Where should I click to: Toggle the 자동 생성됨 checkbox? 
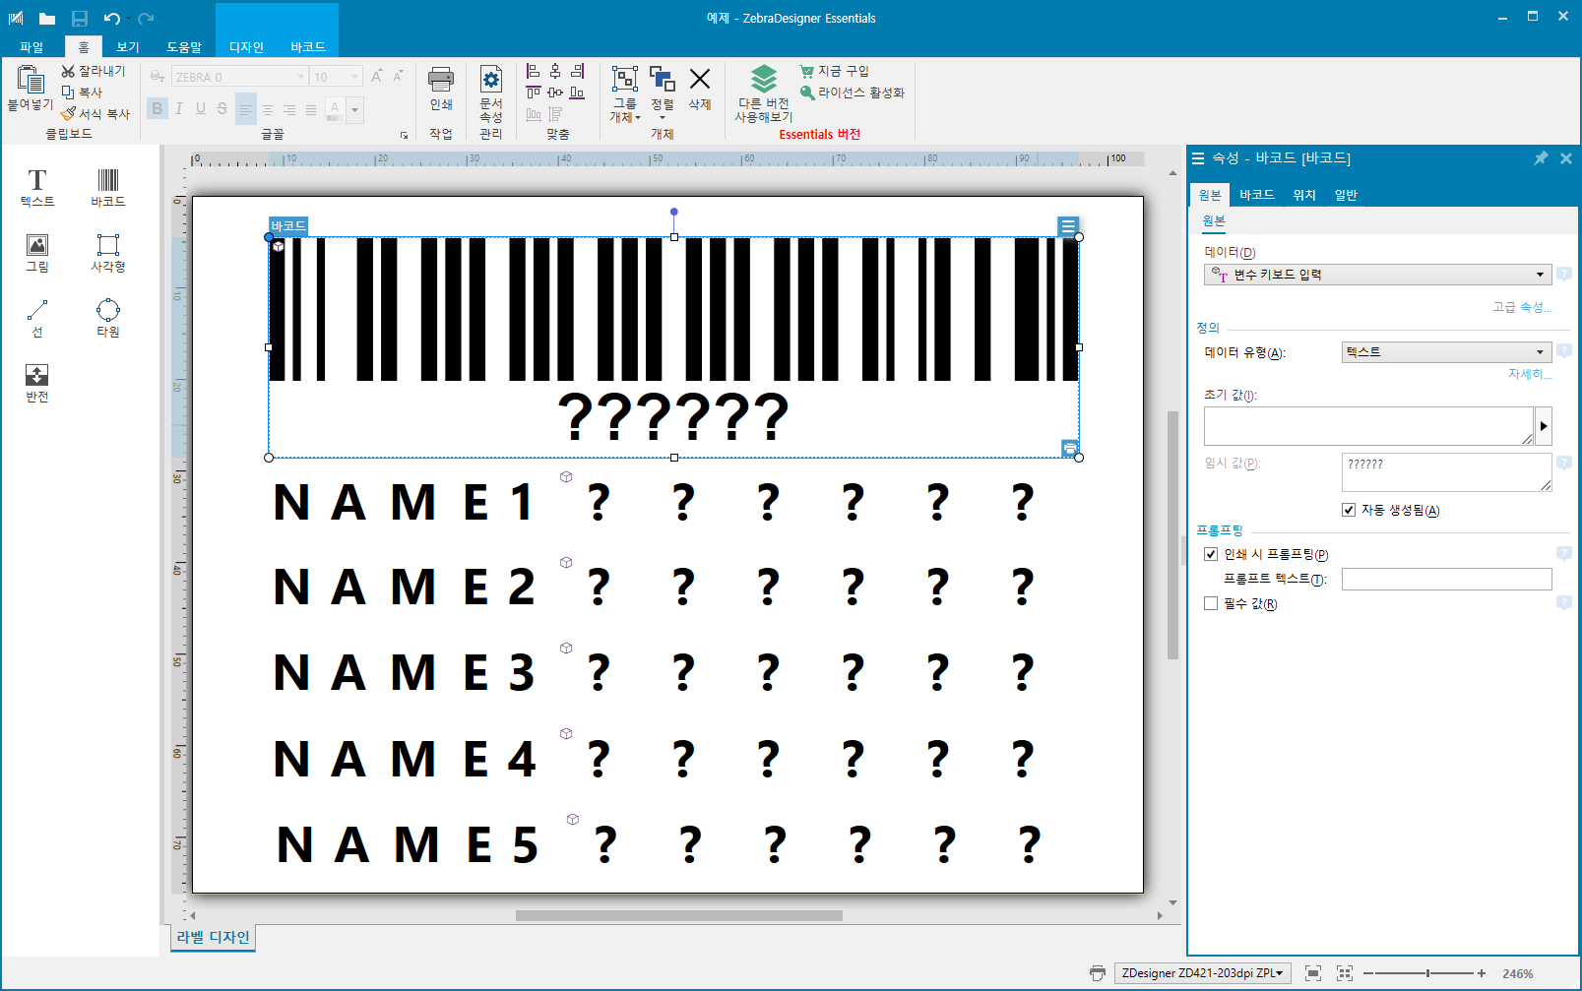[1349, 510]
